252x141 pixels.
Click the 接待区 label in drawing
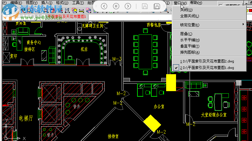coord(30,49)
